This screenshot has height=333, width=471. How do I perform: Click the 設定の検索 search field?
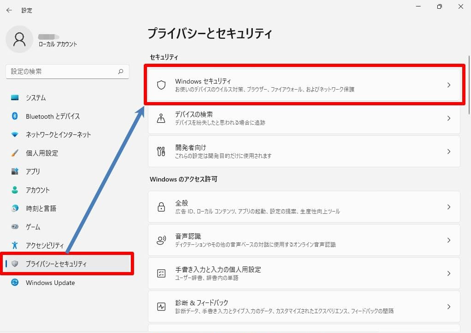click(67, 72)
